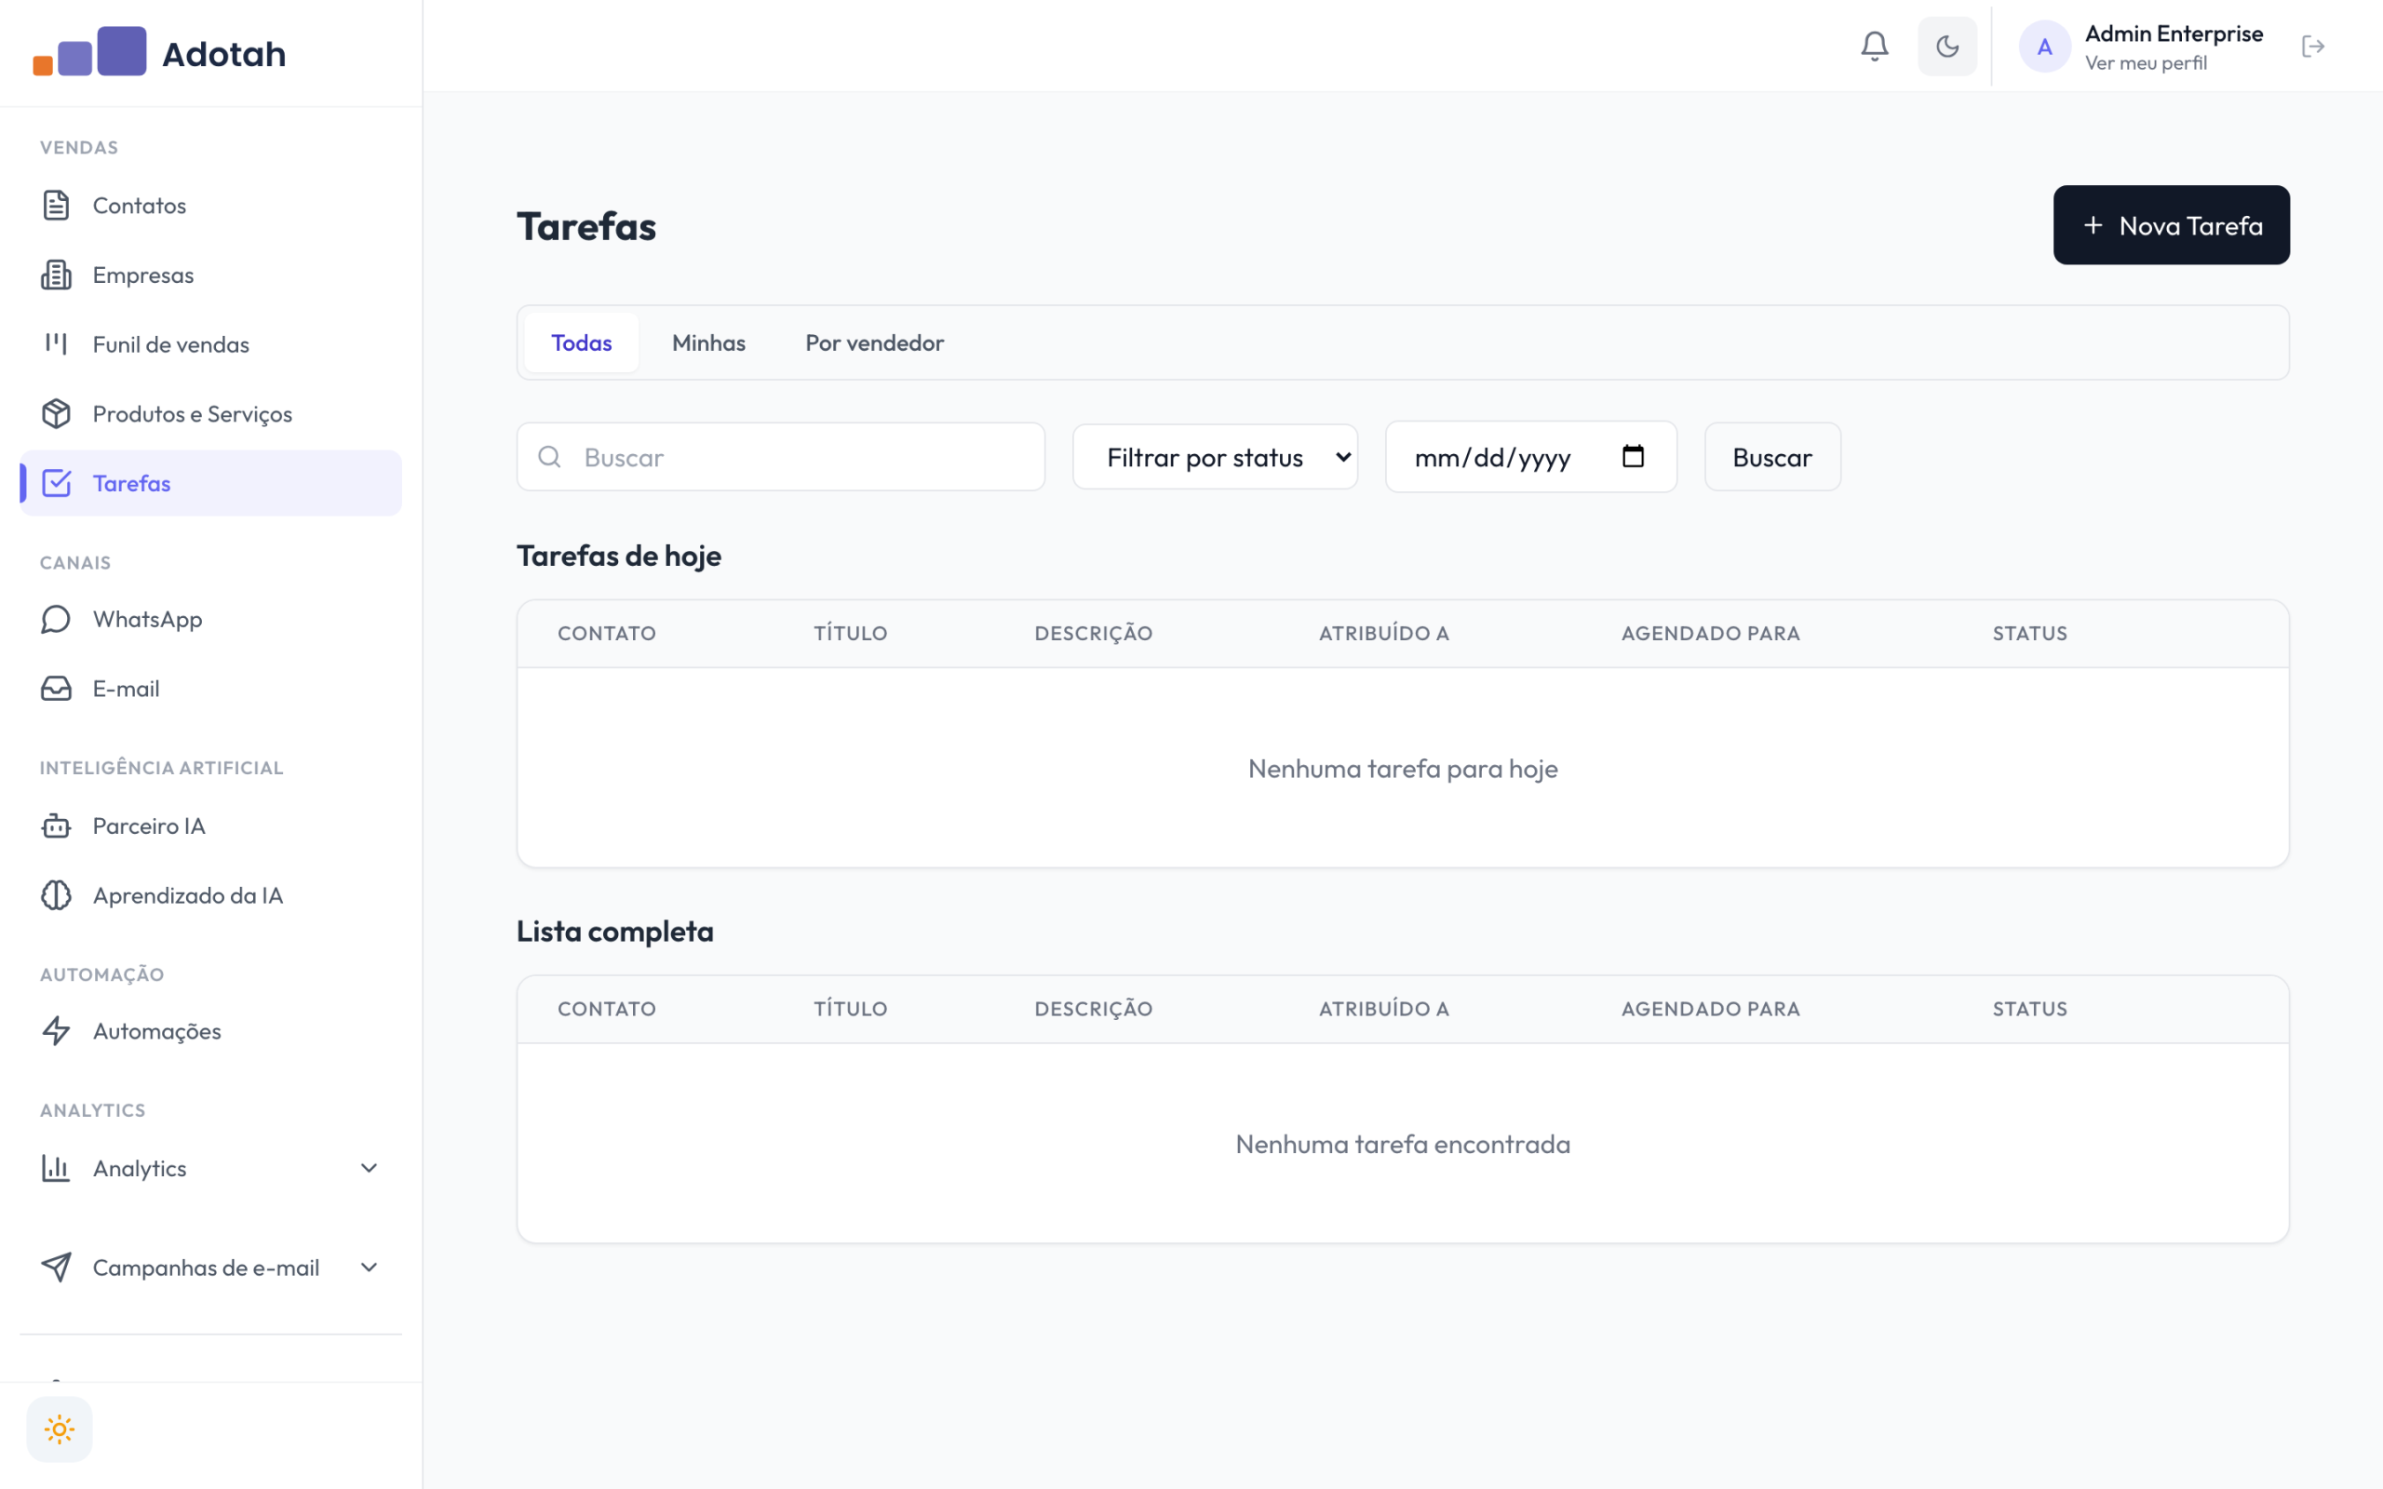2383x1489 pixels.
Task: Open the date picker calendar icon
Action: pyautogui.click(x=1633, y=456)
